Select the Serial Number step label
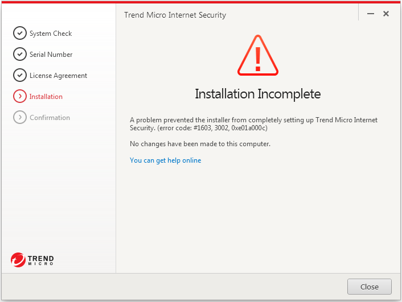Viewport: 402px width, 302px height. pos(51,54)
